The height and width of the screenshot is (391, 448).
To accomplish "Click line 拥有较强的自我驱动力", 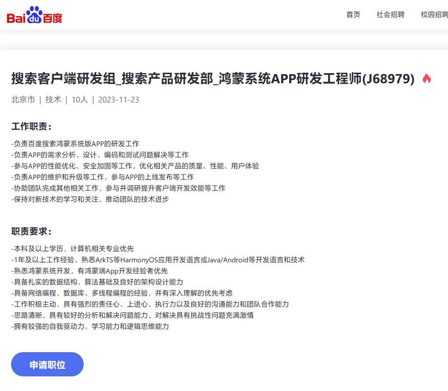I will tap(90, 326).
